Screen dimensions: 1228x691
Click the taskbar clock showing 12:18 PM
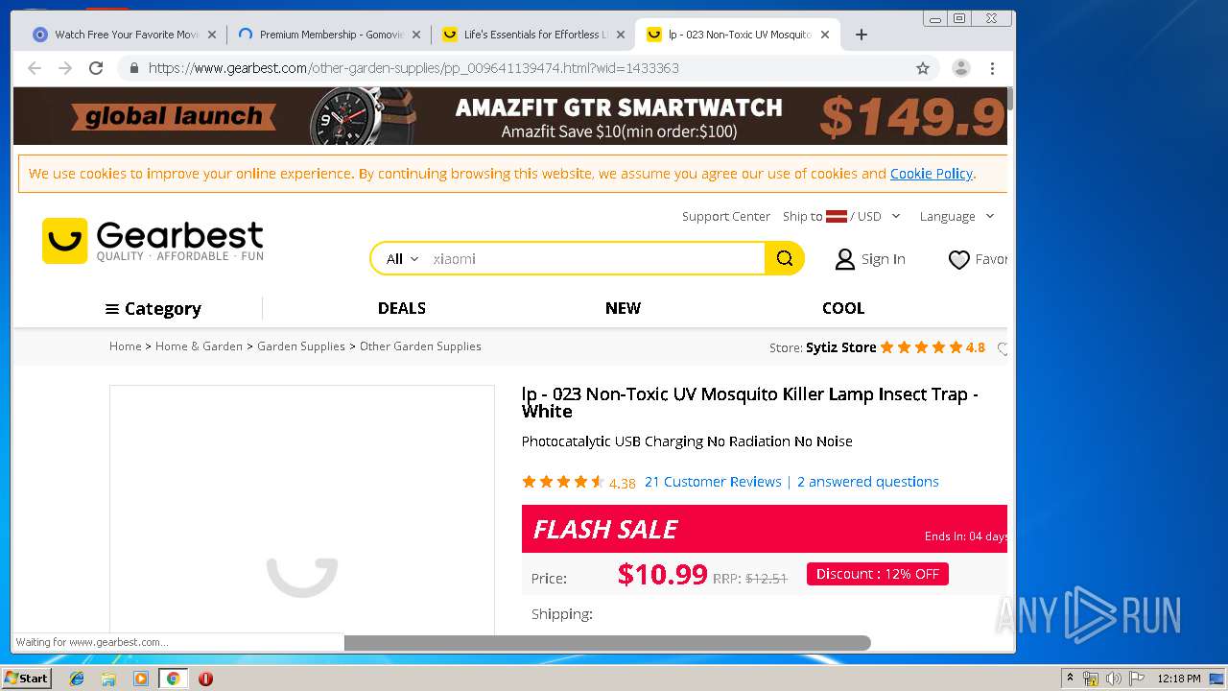tap(1179, 679)
